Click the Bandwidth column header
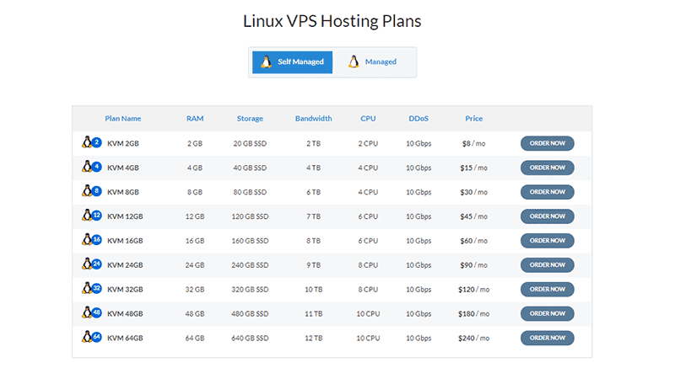 313,119
